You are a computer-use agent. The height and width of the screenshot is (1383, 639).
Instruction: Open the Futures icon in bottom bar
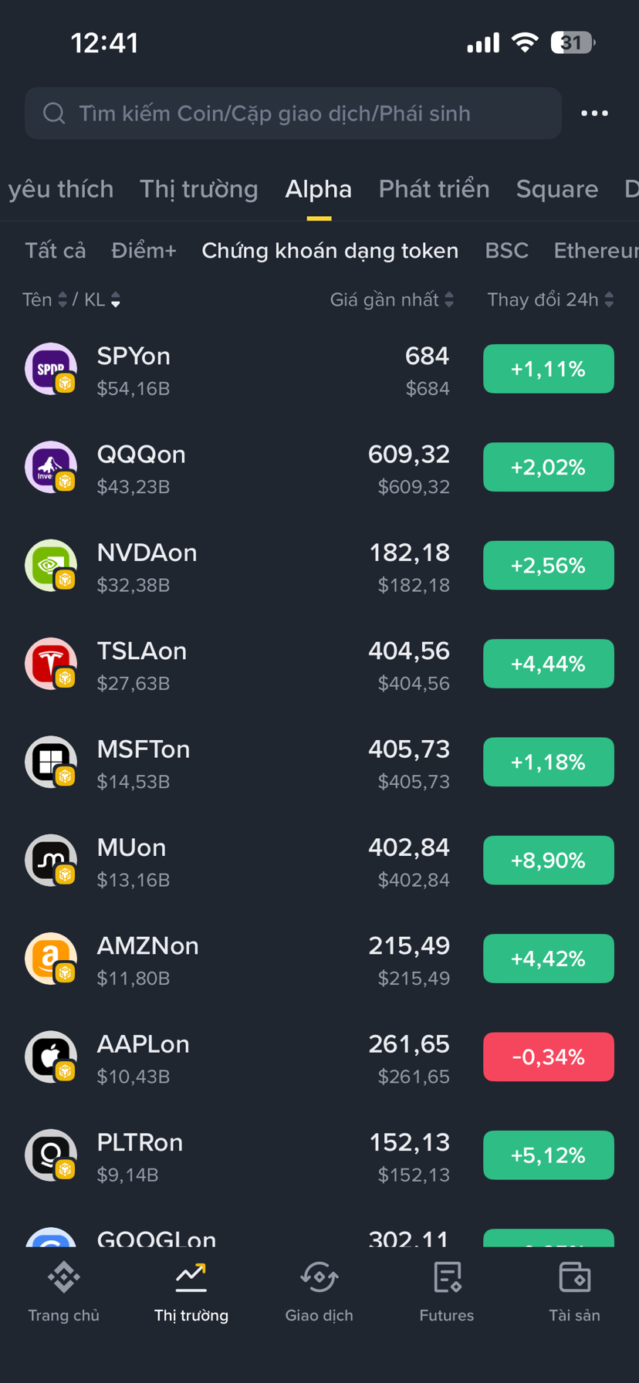pyautogui.click(x=447, y=1278)
